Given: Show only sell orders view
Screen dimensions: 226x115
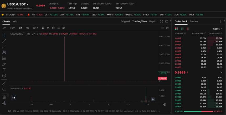Looking at the screenshot, I should [x=188, y=29].
